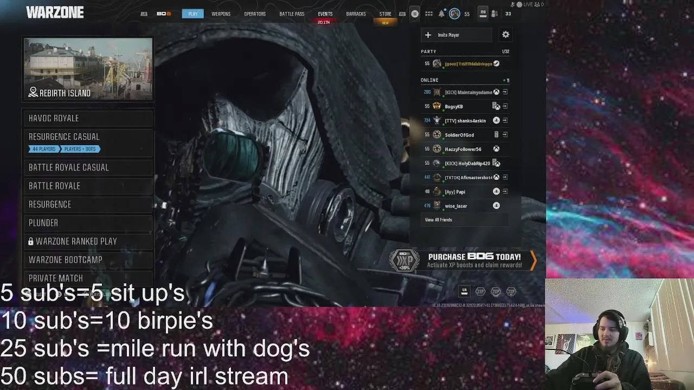The height and width of the screenshot is (390, 694).
Task: Click the streamer webcam overlay
Action: (619, 334)
